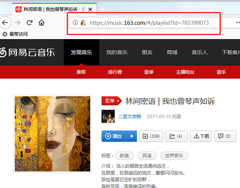This screenshot has height=188, width=240.
Task: Click the 世界音乐 tag
Action: coord(174,156)
